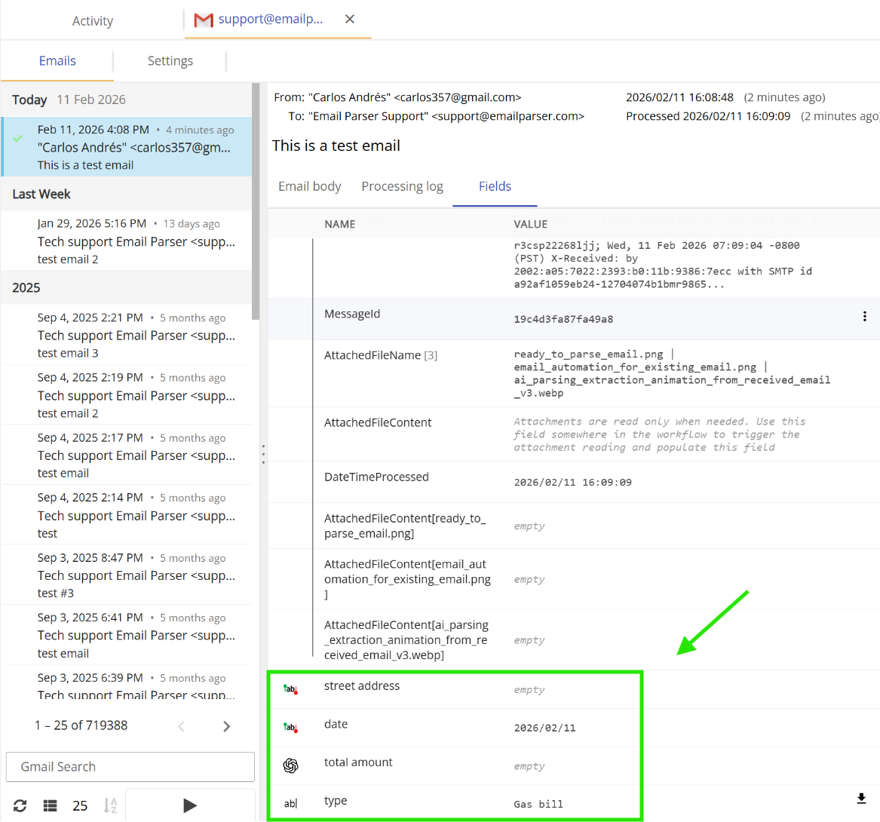
Task: Open the three-dot menu for MessageId
Action: 864,316
